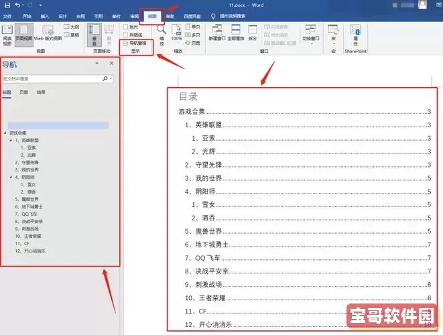Choose 单页 one page zoom
The height and width of the screenshot is (335, 443).
point(193,27)
